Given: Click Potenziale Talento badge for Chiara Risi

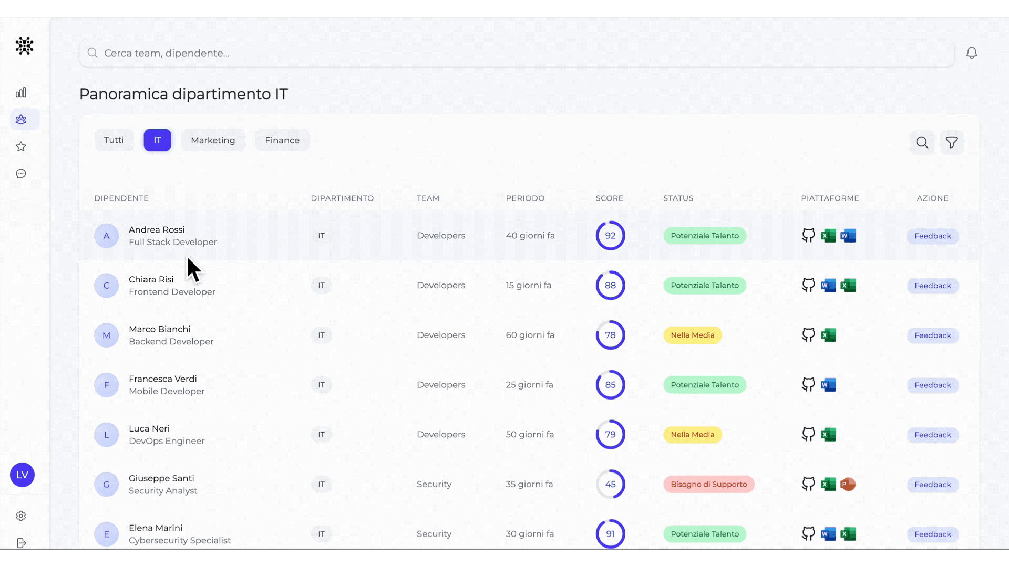Looking at the screenshot, I should pyautogui.click(x=705, y=286).
